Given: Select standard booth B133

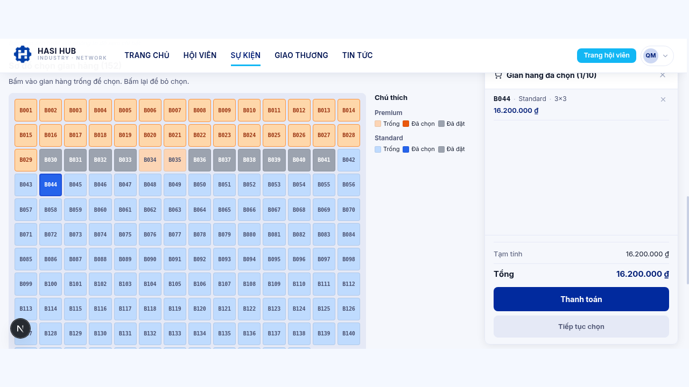Looking at the screenshot, I should (x=175, y=334).
